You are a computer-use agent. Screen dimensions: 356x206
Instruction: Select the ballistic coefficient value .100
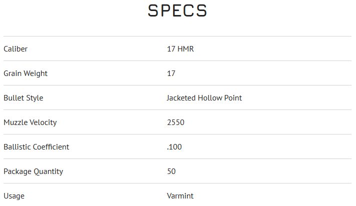(x=174, y=147)
